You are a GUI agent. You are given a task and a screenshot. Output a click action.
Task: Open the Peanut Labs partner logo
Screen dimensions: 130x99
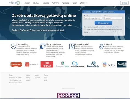point(16,64)
